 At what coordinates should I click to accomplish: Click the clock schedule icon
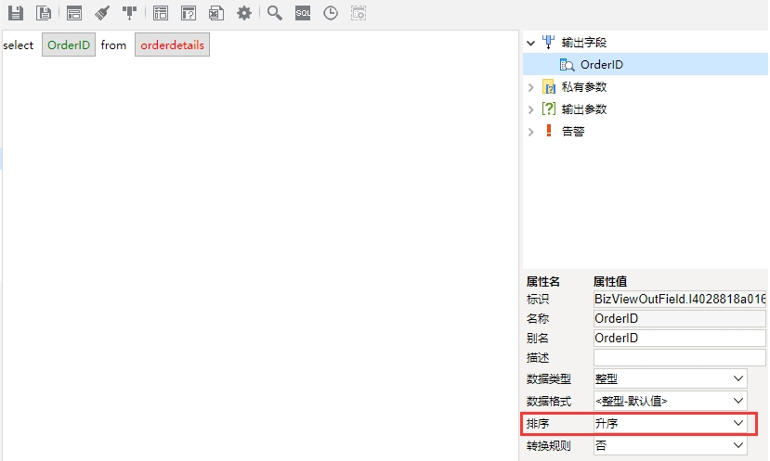click(x=331, y=13)
